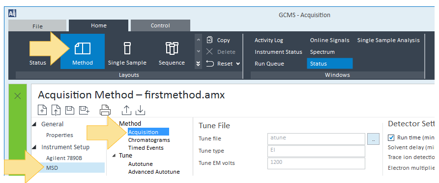Viewport: 439px width, 183px height.
Task: Select Agilent 7890B in the tree
Action: tap(64, 158)
